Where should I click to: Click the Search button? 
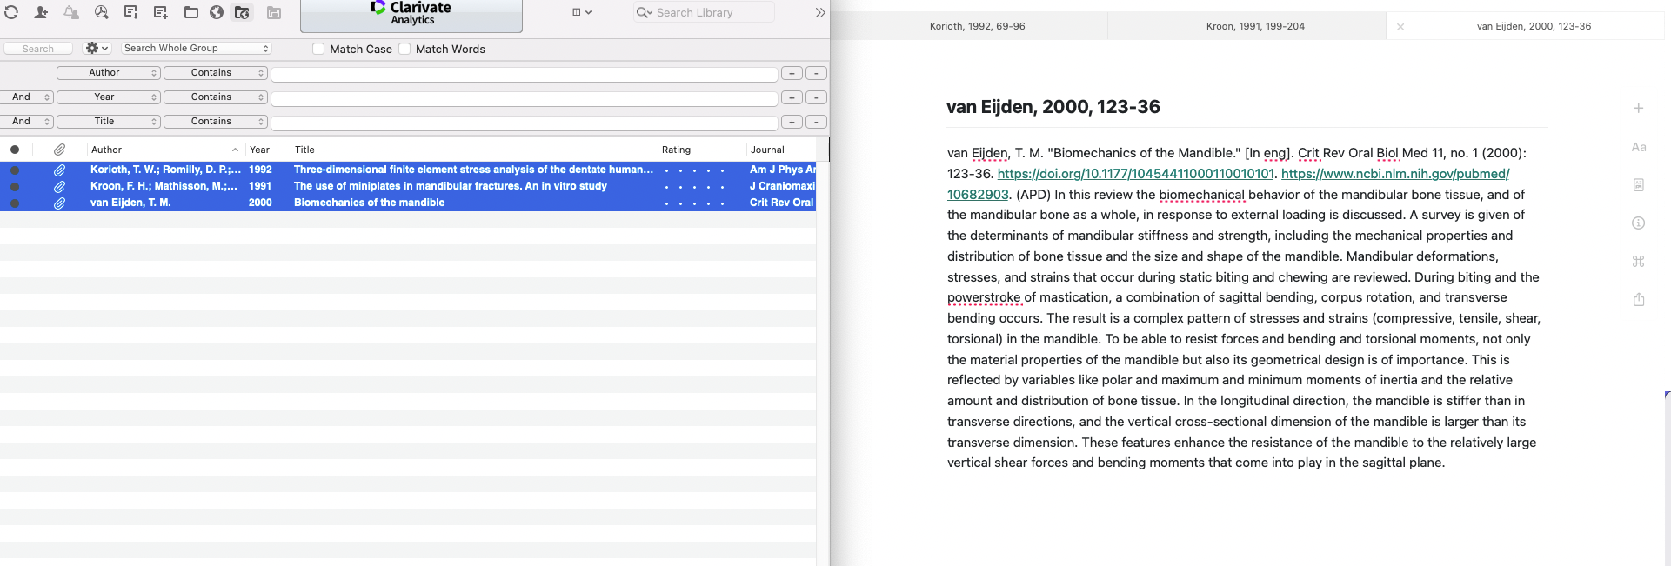click(38, 49)
